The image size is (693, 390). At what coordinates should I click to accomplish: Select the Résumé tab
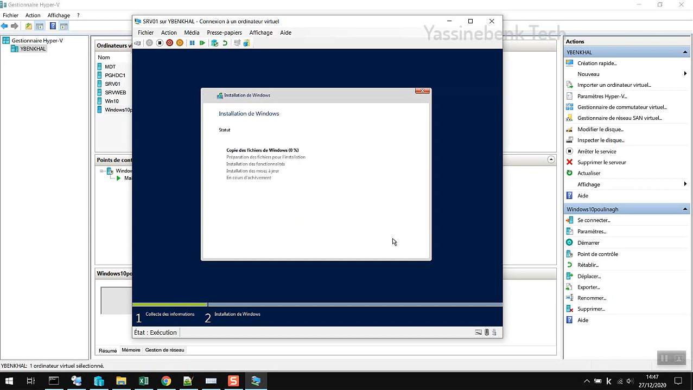(x=107, y=350)
